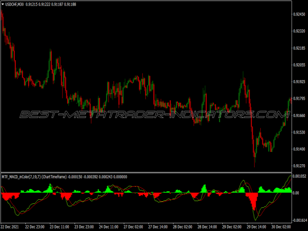Click the 0.91925 price level

click(299, 82)
